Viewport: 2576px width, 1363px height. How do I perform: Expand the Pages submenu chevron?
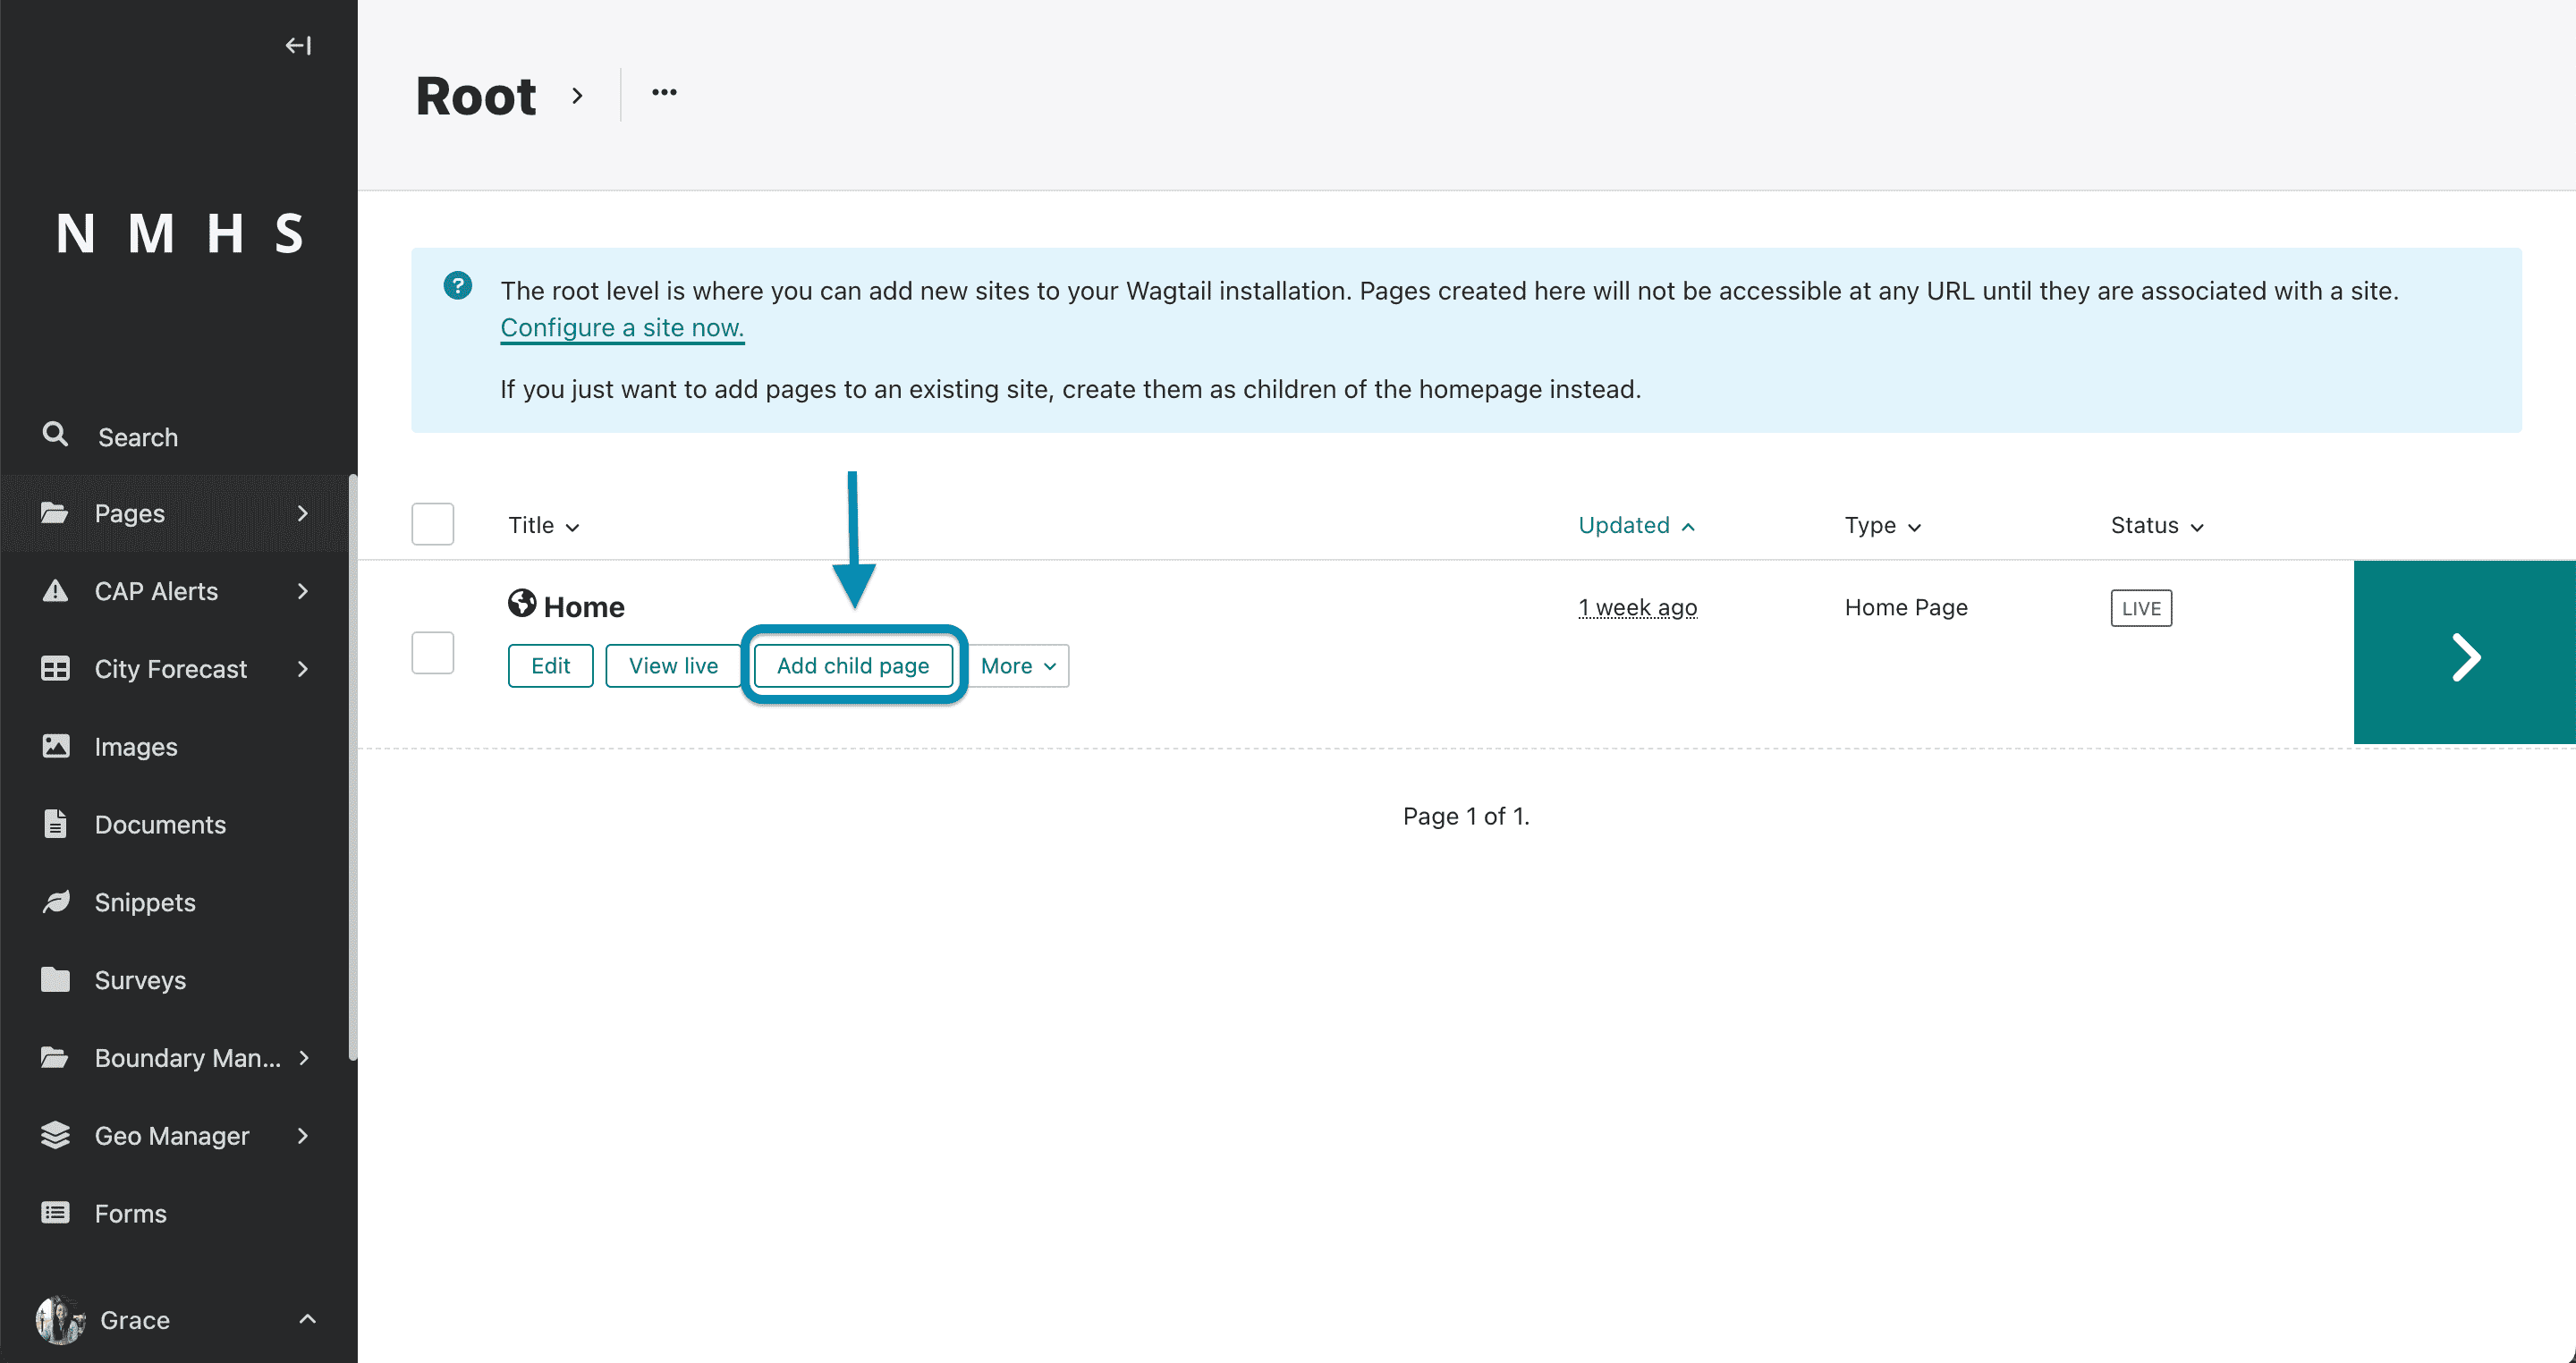point(303,513)
